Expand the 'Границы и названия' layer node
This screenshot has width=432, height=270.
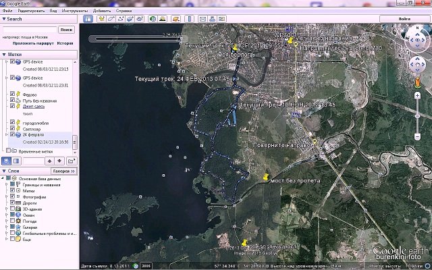(7, 184)
